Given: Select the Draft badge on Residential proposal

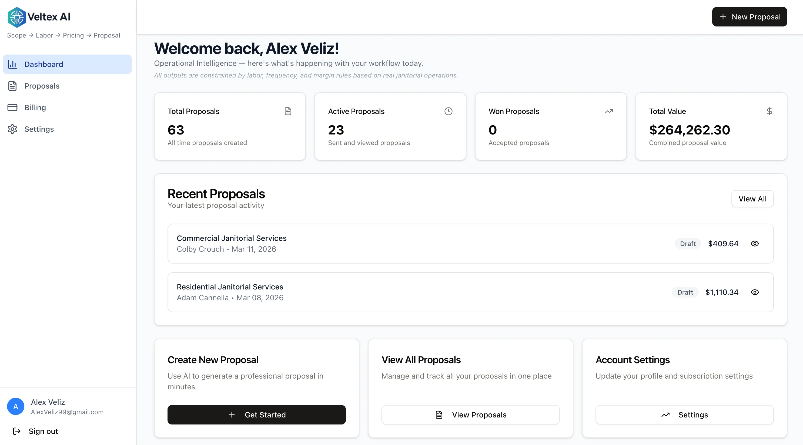Looking at the screenshot, I should [x=685, y=292].
